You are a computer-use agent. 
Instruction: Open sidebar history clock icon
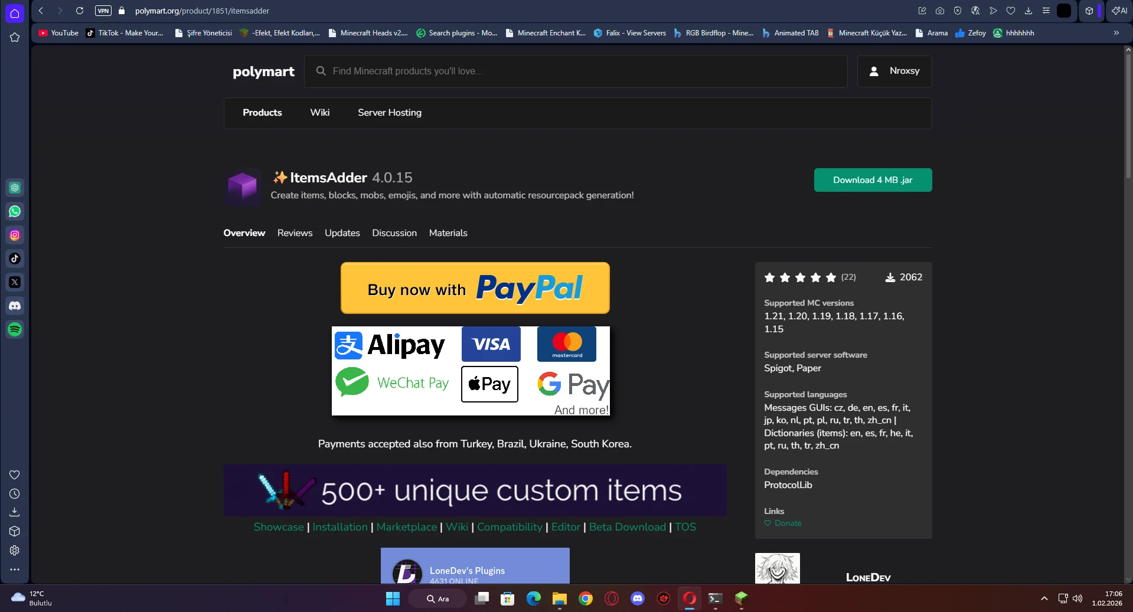pyautogui.click(x=15, y=494)
